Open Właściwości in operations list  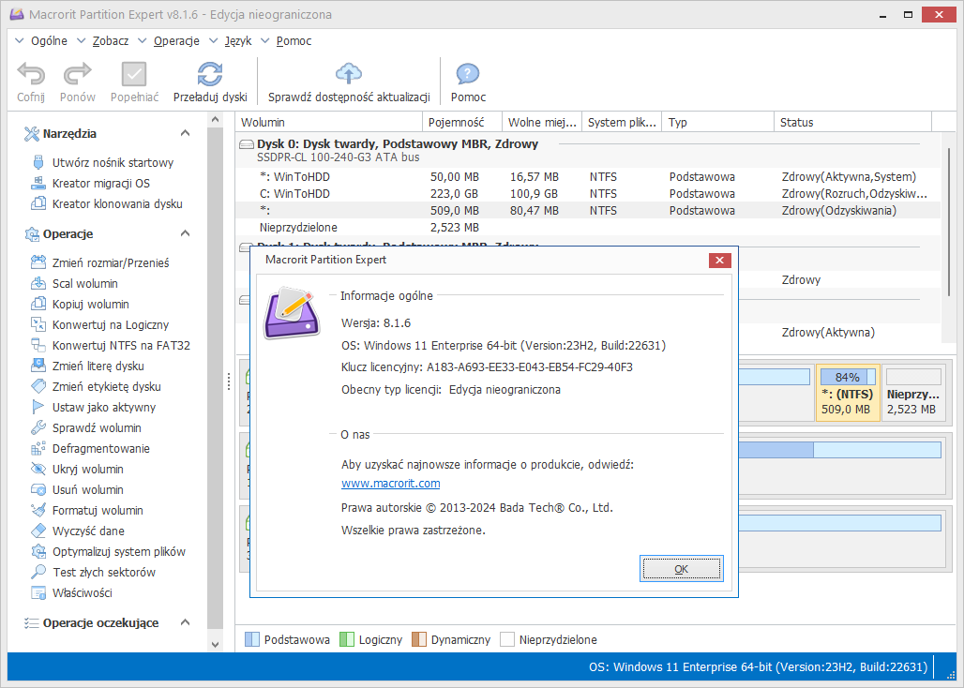tap(83, 592)
